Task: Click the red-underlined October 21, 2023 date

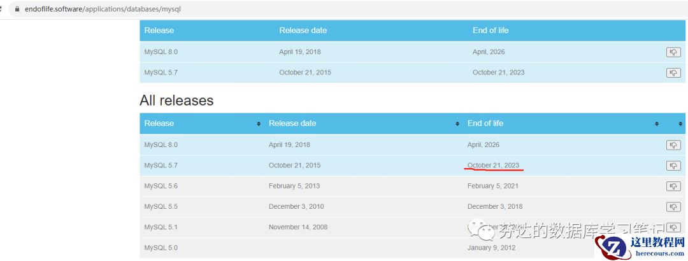Action: pyautogui.click(x=493, y=166)
